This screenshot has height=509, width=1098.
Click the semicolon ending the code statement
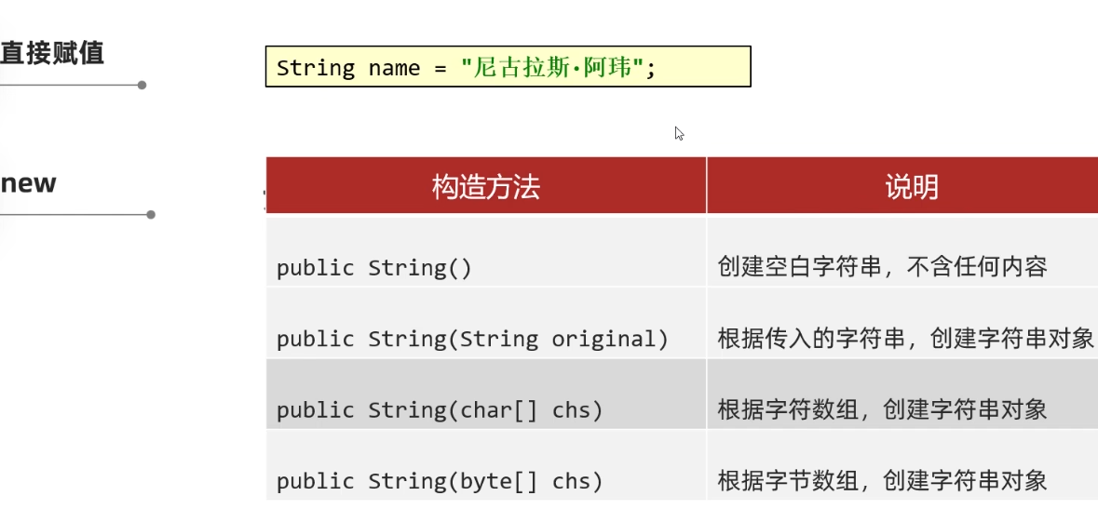pyautogui.click(x=651, y=69)
